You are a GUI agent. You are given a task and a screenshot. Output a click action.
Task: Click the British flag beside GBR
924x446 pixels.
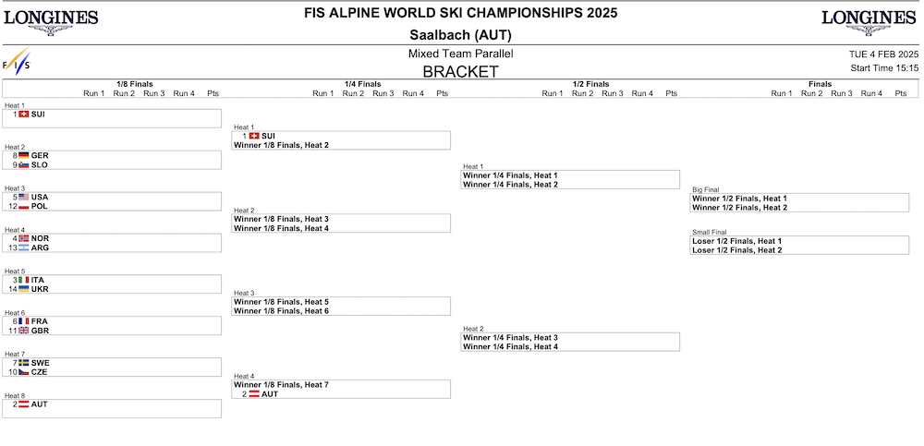point(24,331)
